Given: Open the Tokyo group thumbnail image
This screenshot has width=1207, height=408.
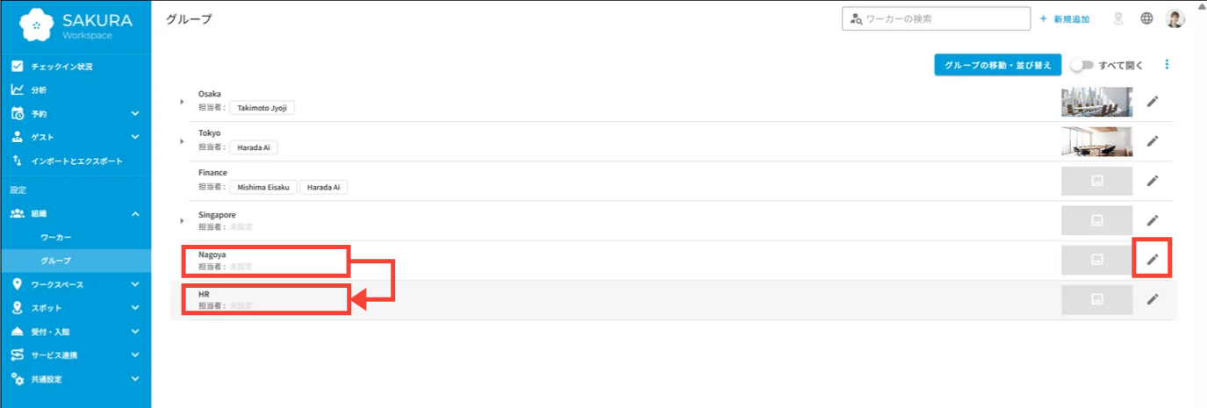Looking at the screenshot, I should click(x=1096, y=141).
